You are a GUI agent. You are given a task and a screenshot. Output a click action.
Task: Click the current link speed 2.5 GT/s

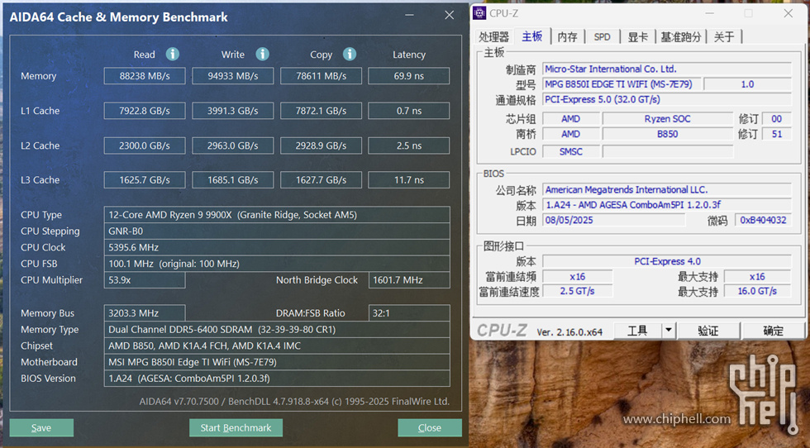tap(577, 292)
